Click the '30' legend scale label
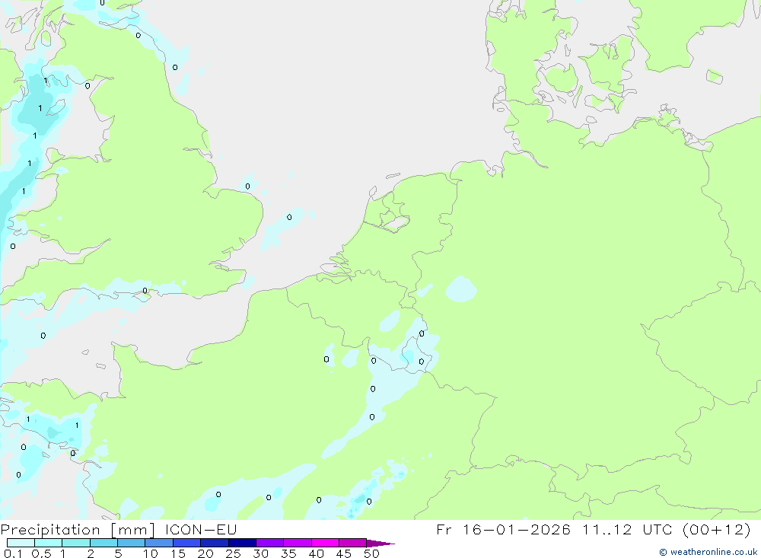The width and height of the screenshot is (761, 558). 260,553
